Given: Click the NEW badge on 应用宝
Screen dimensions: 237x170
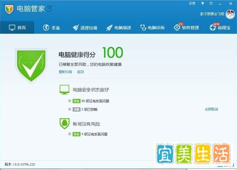Looking at the screenshot, I should click(x=216, y=24).
